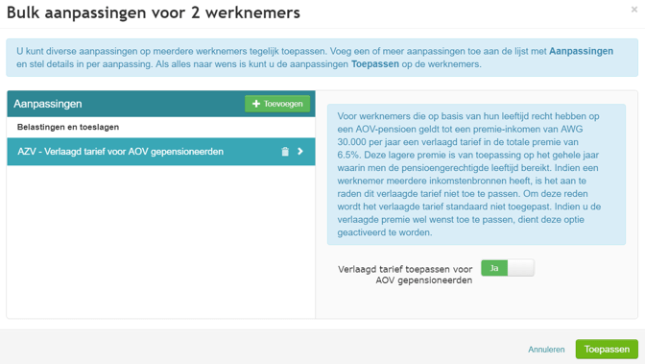Close the bulk aanpassingen dialog
This screenshot has height=364, width=645.
(633, 10)
